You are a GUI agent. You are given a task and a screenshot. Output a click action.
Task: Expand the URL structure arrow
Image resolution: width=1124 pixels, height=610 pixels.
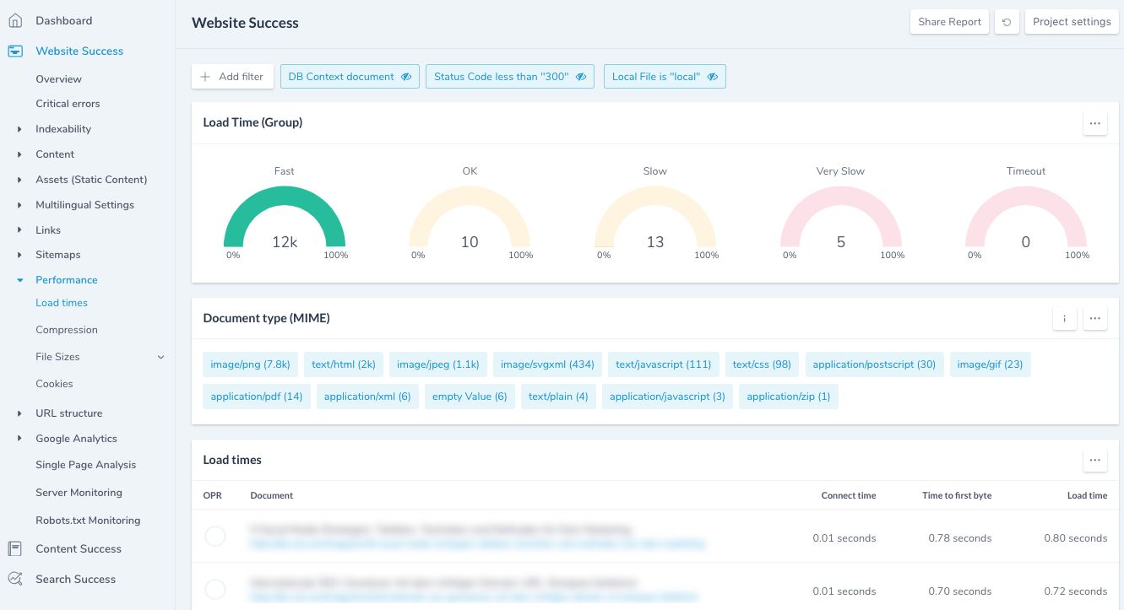pos(19,413)
